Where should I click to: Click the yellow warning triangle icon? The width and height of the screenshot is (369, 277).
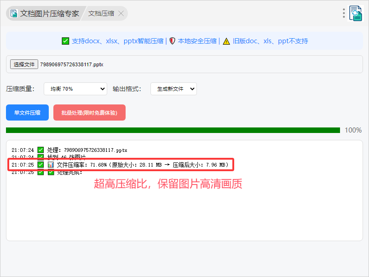pos(226,41)
